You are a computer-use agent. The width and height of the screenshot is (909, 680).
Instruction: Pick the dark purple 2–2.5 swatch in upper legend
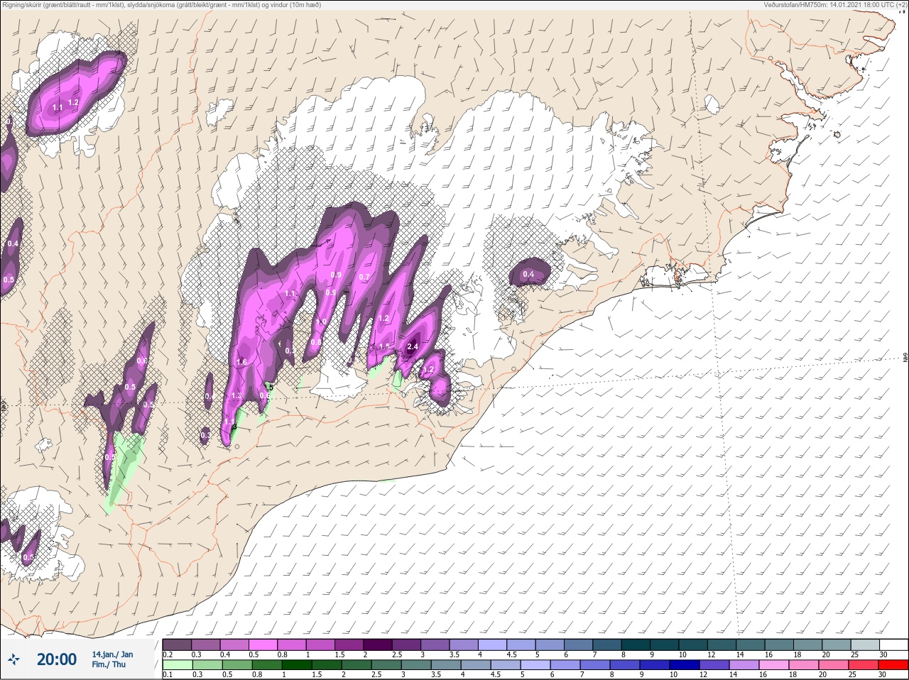coord(379,645)
